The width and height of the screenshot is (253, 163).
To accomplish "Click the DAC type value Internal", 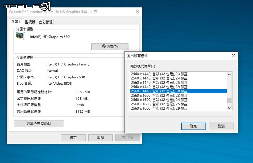I will 52,71.
